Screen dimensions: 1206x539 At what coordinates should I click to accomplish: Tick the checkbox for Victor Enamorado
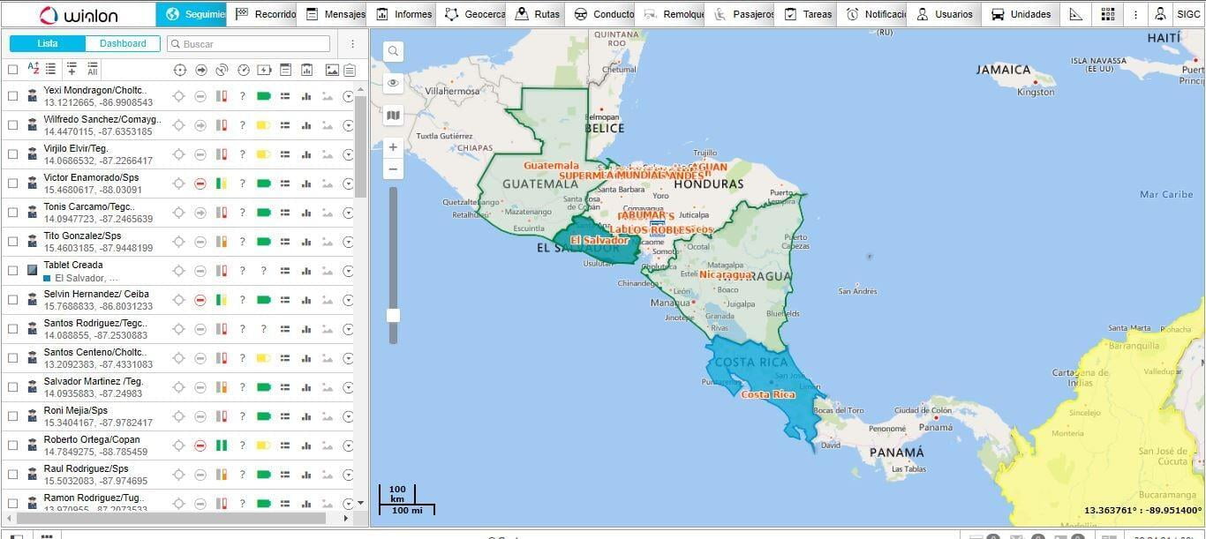[x=12, y=183]
